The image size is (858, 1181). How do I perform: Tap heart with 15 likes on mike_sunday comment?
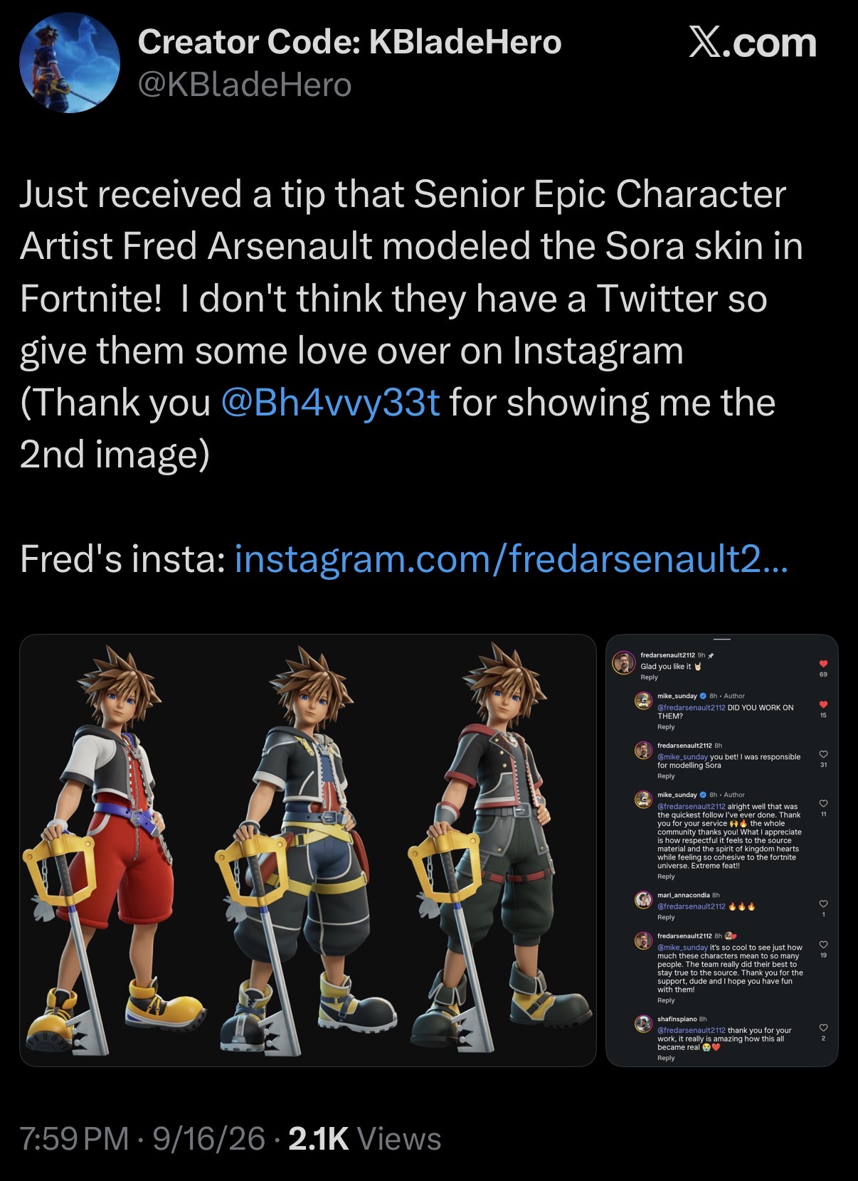[x=823, y=705]
